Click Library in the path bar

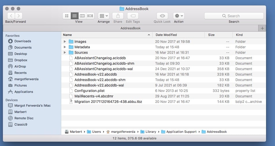coord(148,132)
